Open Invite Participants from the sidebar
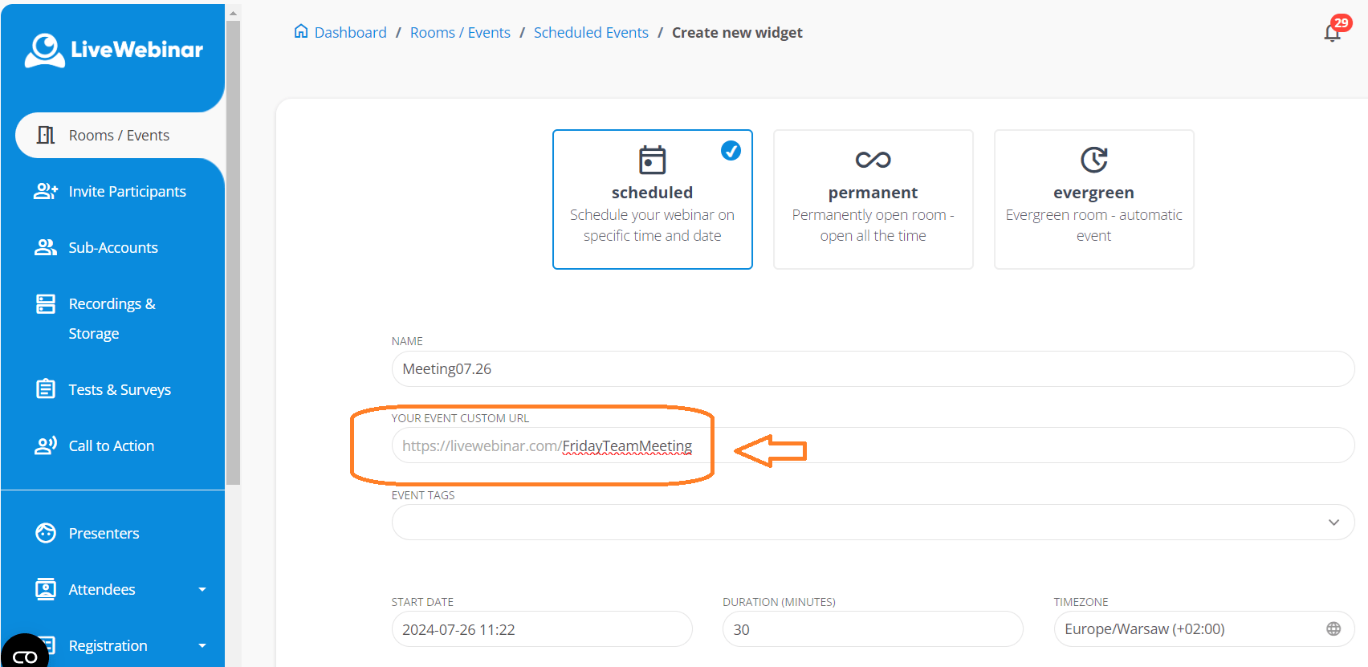The height and width of the screenshot is (667, 1368). (127, 192)
